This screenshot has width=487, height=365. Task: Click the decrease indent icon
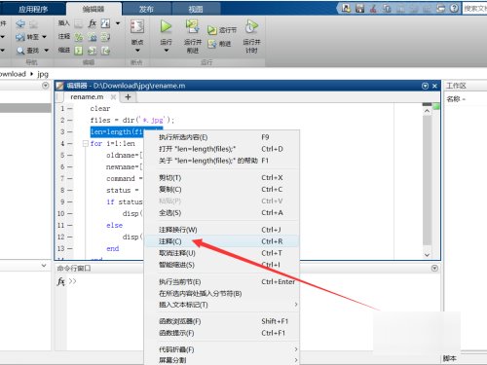105,51
